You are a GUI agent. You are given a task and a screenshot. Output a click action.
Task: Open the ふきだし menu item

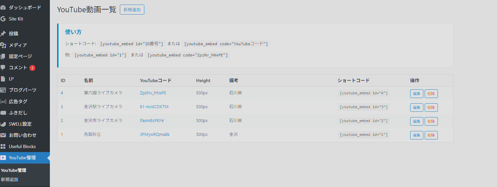tap(18, 113)
